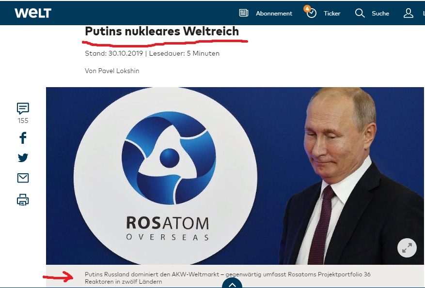Click the Lesedauer: 5 Minuten text
This screenshot has height=288, width=425.
pos(184,53)
